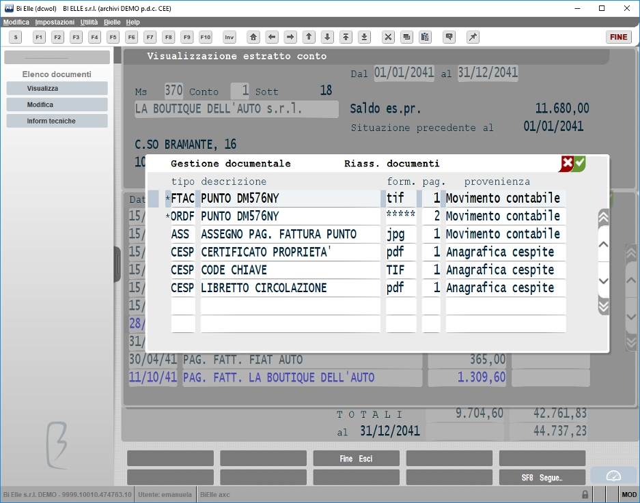The height and width of the screenshot is (503, 640).
Task: Click the F10 function key button
Action: point(206,37)
